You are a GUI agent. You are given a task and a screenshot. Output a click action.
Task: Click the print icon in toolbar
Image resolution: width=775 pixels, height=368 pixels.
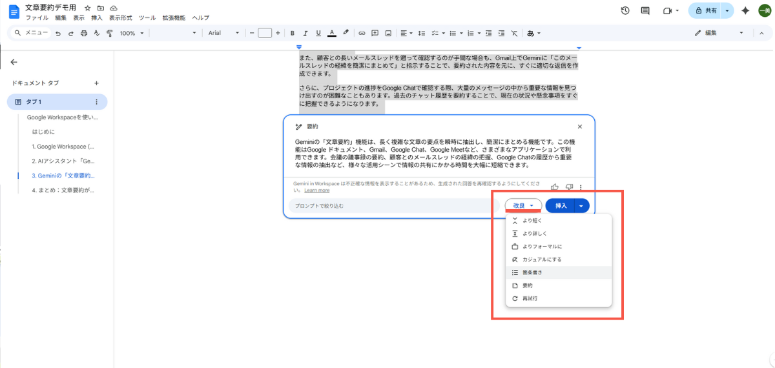pos(84,33)
